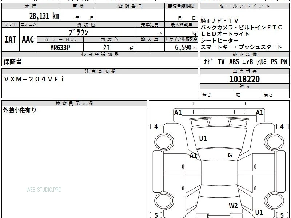Click the W2 damage mark on the diagram
The width and height of the screenshot is (291, 218).
(233, 206)
